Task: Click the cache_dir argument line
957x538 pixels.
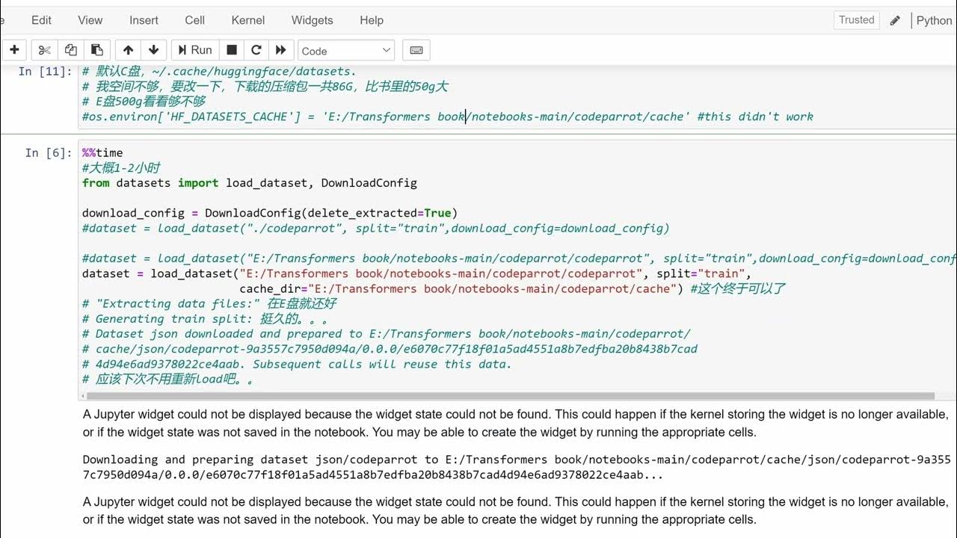Action: pos(512,288)
